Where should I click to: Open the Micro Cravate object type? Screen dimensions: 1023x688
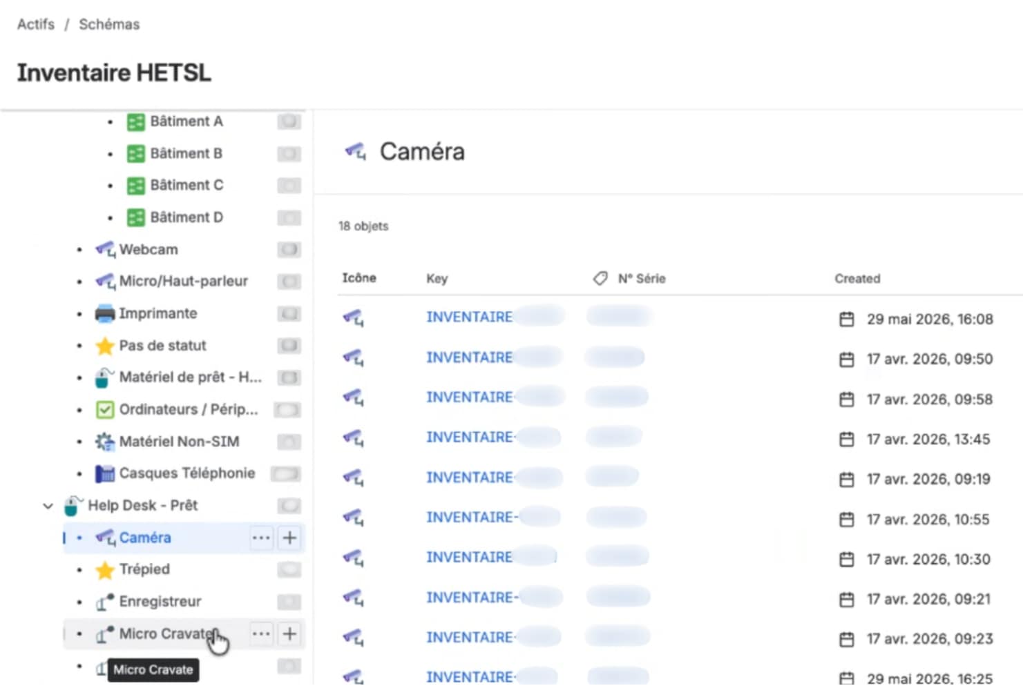click(x=166, y=633)
